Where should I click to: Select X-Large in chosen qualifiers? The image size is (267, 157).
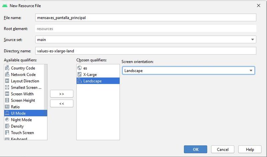[98, 75]
